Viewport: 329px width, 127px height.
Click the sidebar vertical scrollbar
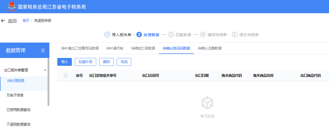(48, 82)
